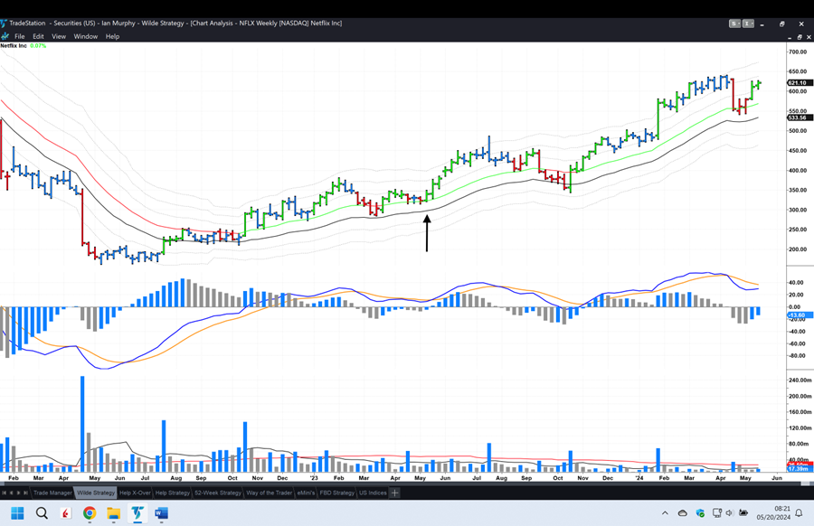The width and height of the screenshot is (814, 526).
Task: Open the network status tray icon
Action: tap(717, 513)
